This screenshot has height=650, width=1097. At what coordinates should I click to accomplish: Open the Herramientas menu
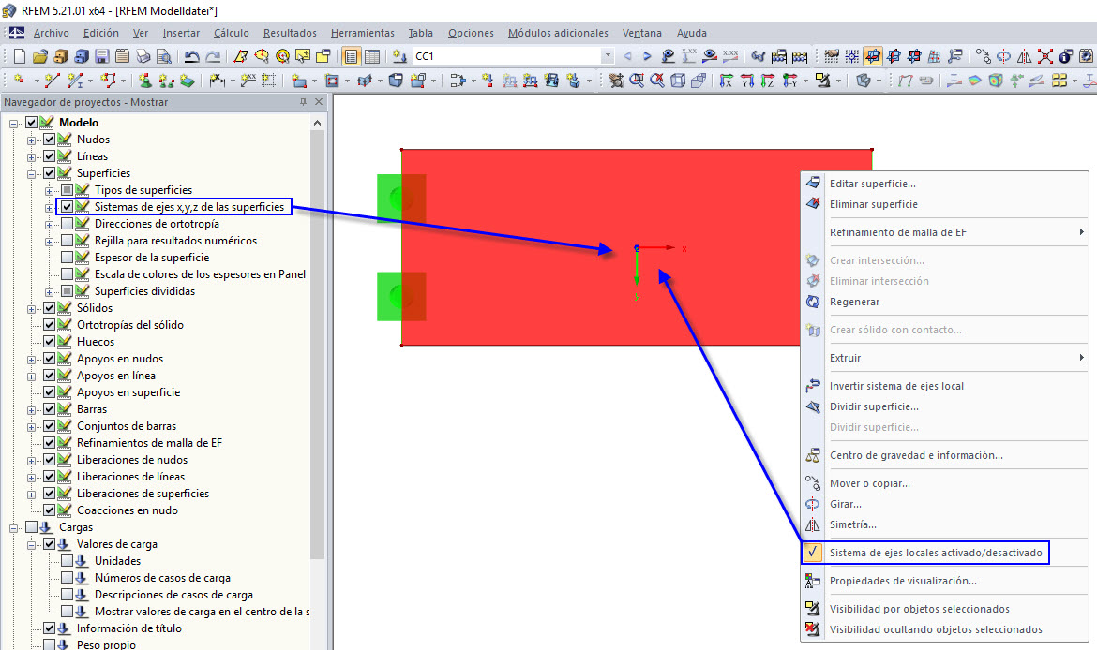(x=363, y=33)
